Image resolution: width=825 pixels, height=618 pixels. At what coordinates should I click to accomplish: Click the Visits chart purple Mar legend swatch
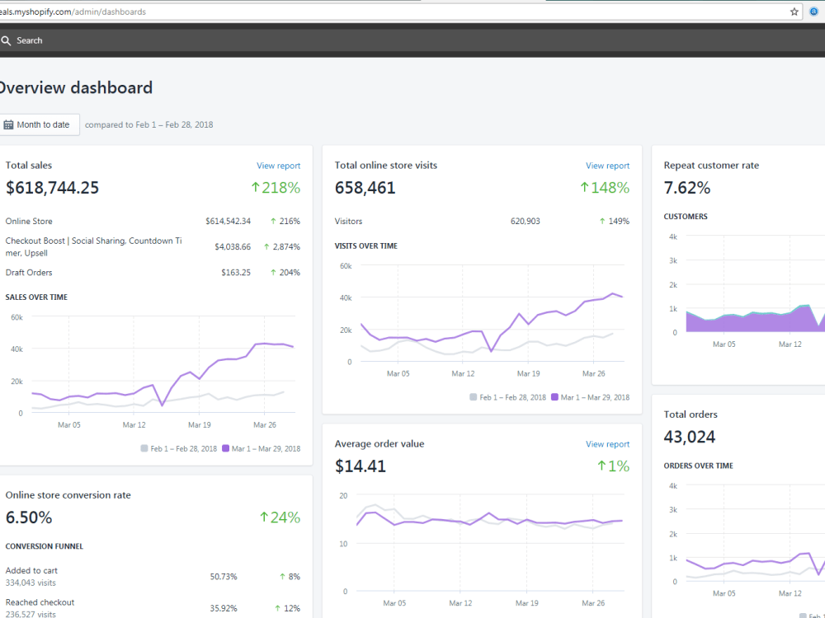pos(554,397)
